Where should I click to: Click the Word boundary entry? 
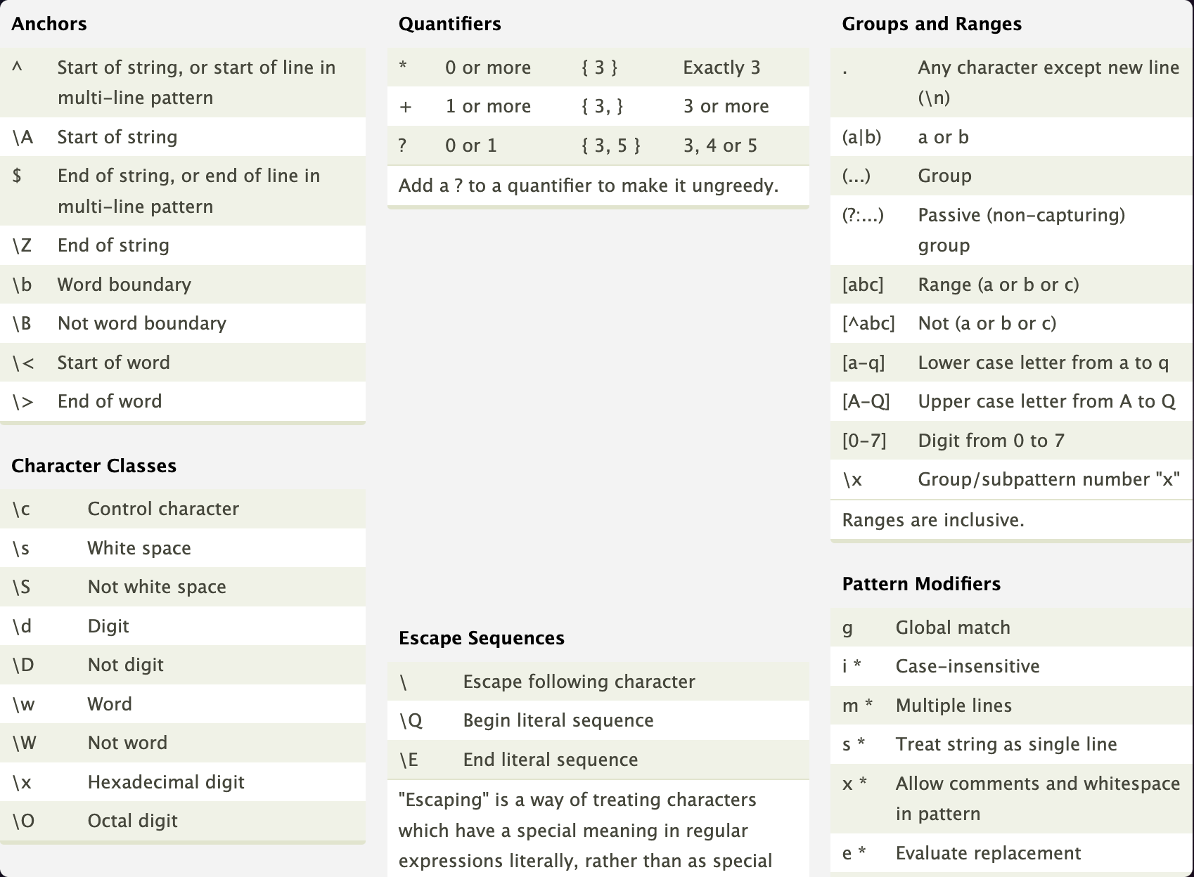pyautogui.click(x=124, y=285)
